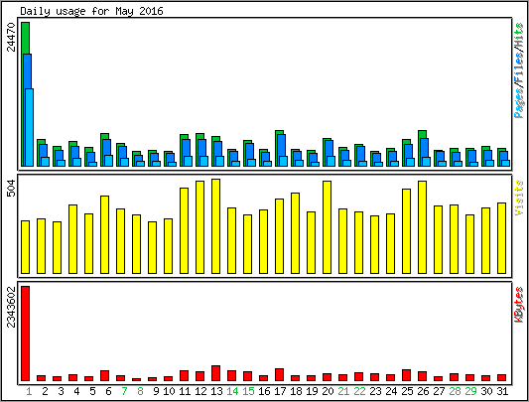Click day label 1 on the x-axis
Screen dimensions: 529x402
point(29,391)
